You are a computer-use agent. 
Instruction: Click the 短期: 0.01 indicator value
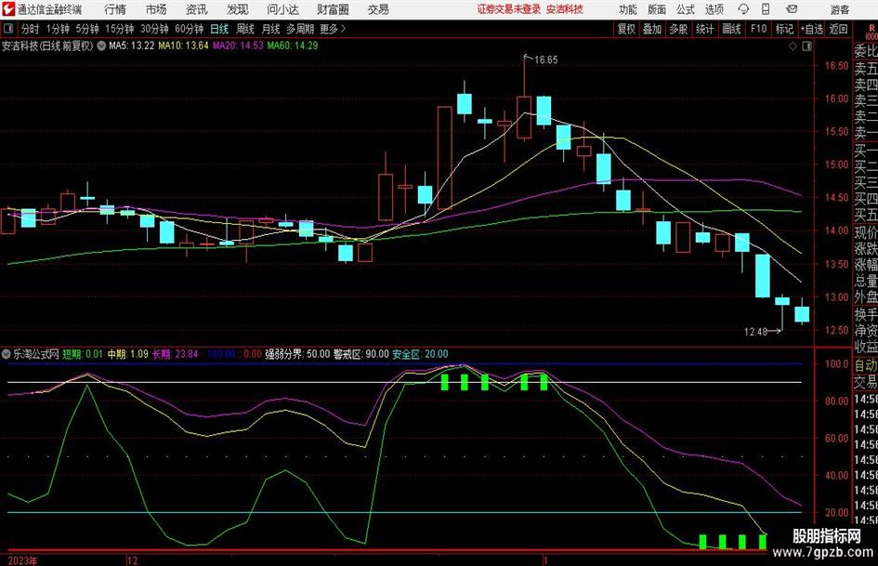[83, 354]
